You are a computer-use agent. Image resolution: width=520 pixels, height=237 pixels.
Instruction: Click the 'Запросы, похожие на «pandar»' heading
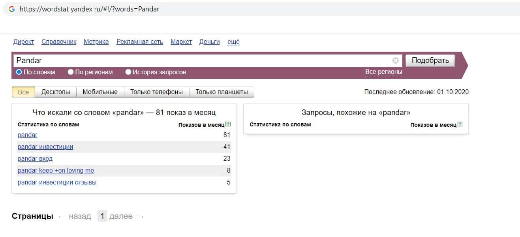click(x=356, y=112)
